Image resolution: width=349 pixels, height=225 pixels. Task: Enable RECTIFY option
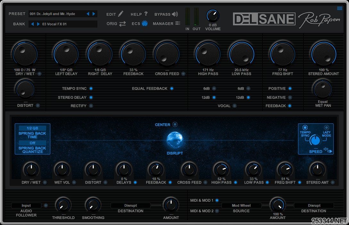(91, 106)
